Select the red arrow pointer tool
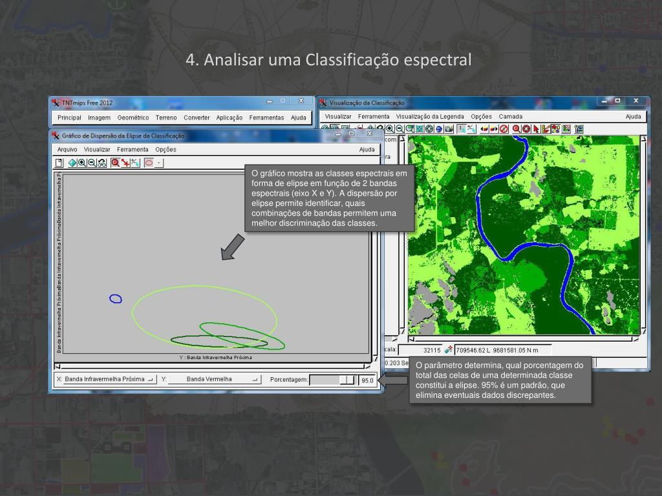Screen dimensions: 662x496 pos(536,129)
